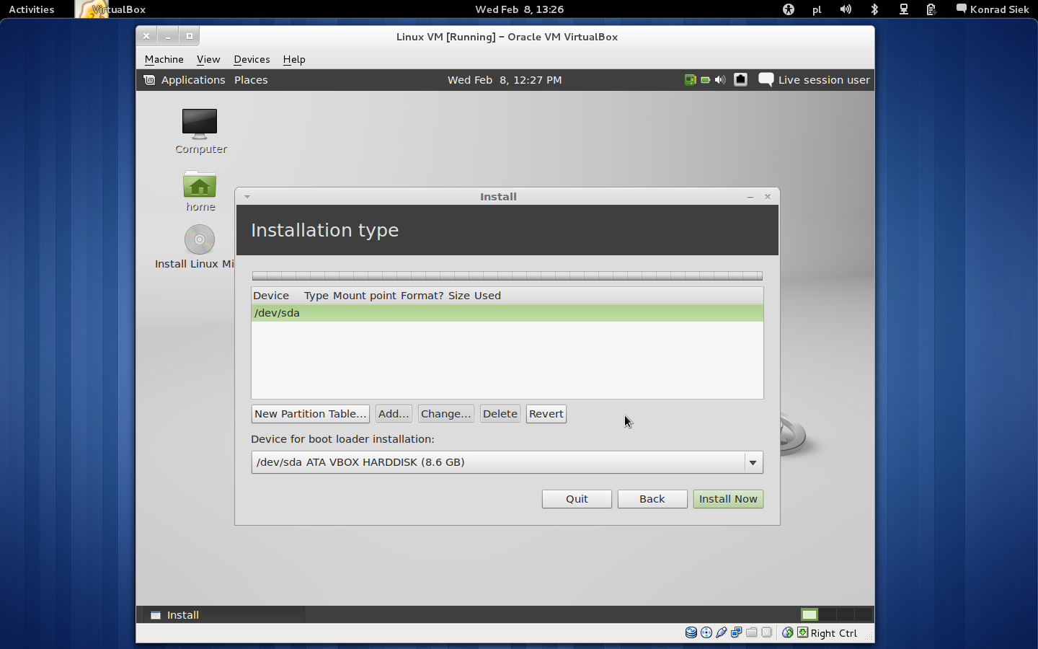Close the Install dialog
1038x649 pixels.
(x=768, y=196)
